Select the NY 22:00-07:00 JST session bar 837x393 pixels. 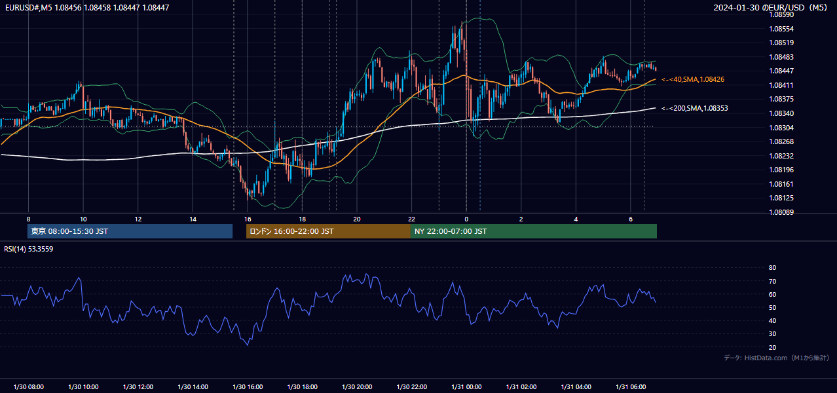(534, 231)
